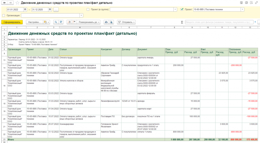This screenshot has height=143, width=260.
Task: Click the "Организация" input field
Action: (x=50, y=16)
